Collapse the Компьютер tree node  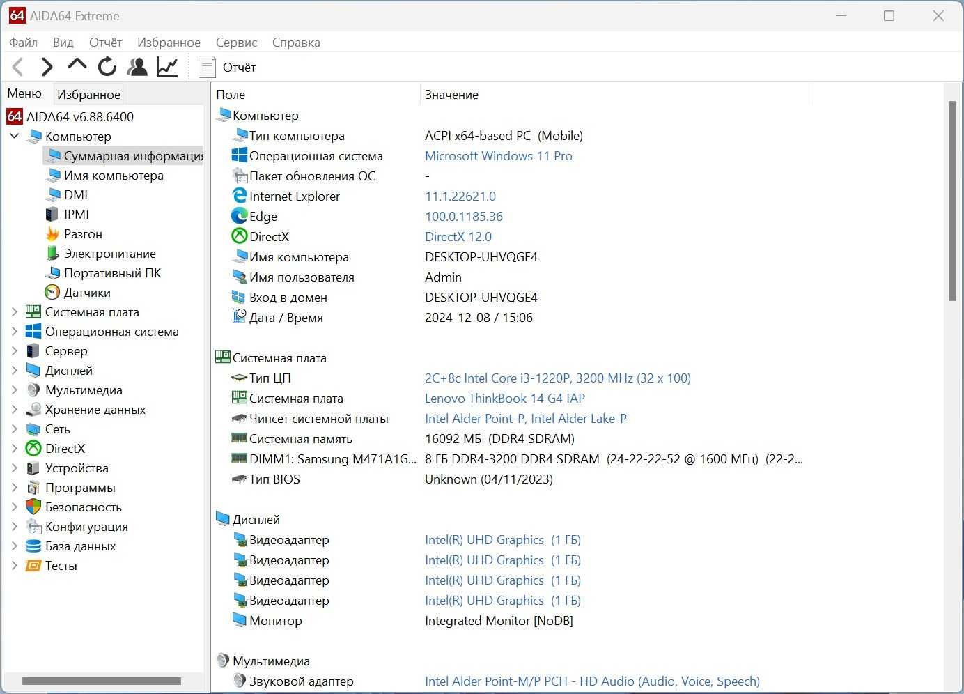14,136
